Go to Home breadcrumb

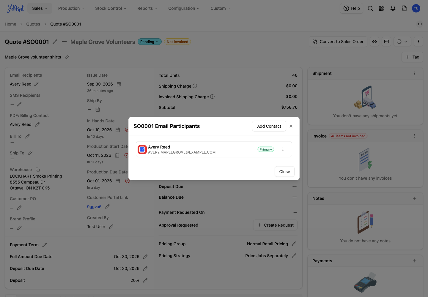click(10, 24)
